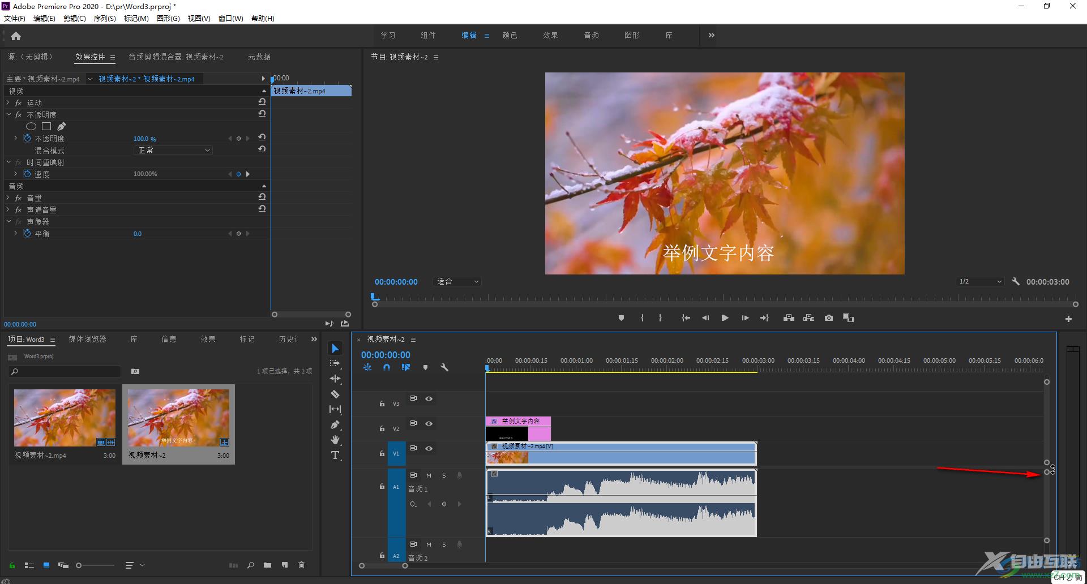Delete selected project item trash
Viewport: 1087px width, 584px height.
(302, 565)
